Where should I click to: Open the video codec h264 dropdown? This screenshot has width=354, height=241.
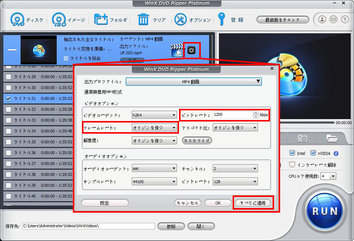[154, 115]
